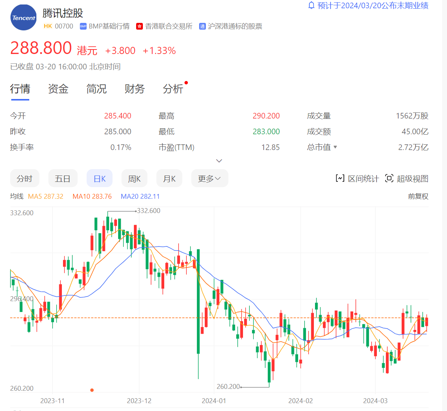Click the percent change +1.33%

coord(159,51)
